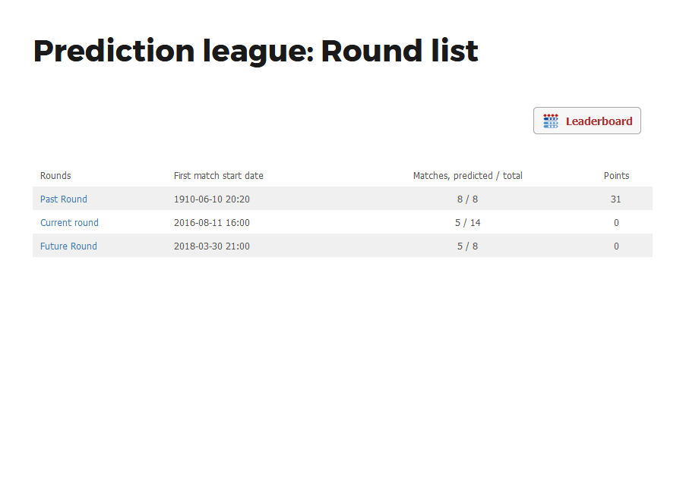Click Future Round's 5 / 8 matches cell
Screen dimensions: 686x477
[467, 246]
